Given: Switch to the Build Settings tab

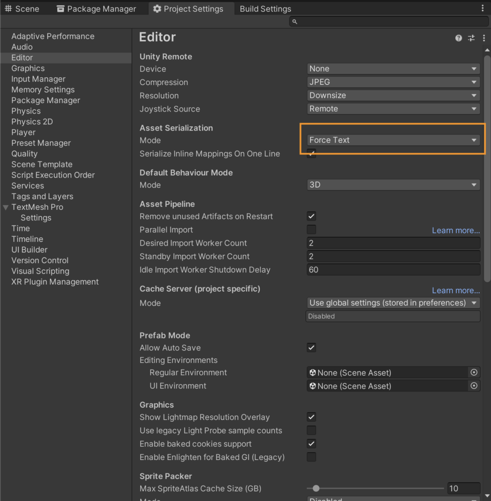Looking at the screenshot, I should [265, 9].
